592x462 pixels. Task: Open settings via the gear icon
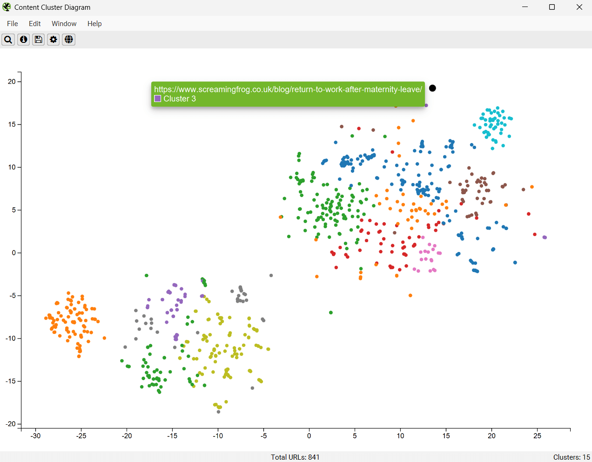[x=53, y=40]
